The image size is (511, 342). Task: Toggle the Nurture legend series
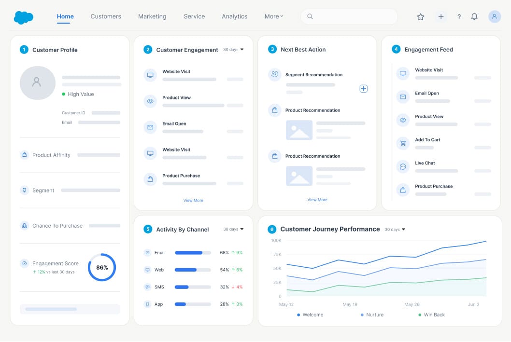(372, 315)
